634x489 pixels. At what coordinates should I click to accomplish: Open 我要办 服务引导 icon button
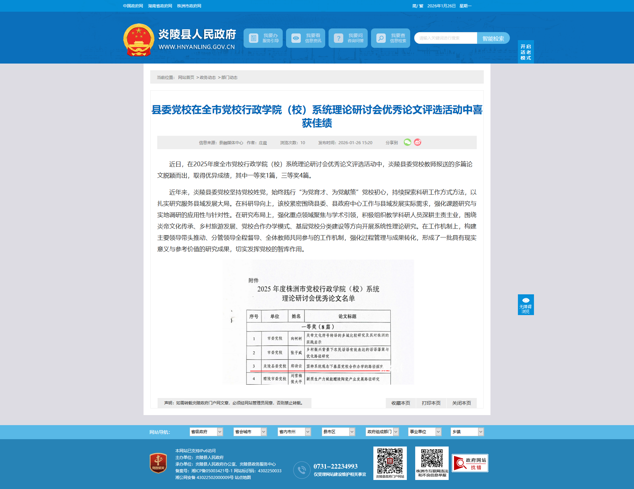tap(263, 38)
